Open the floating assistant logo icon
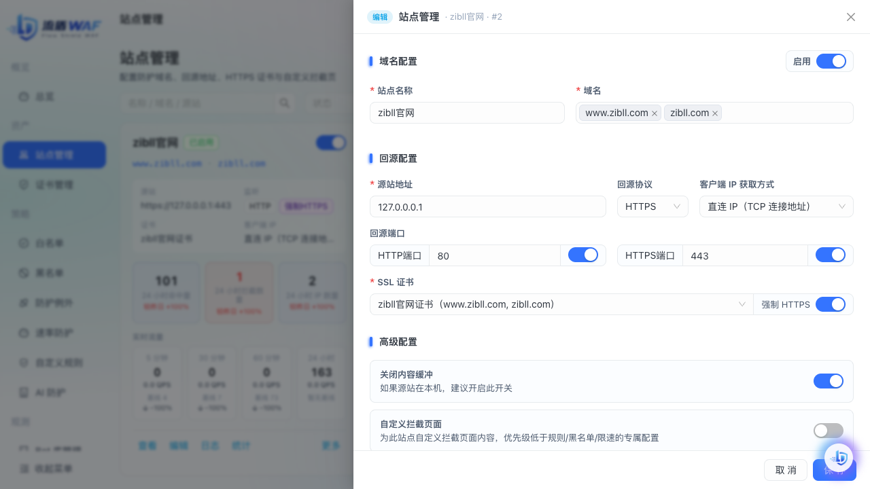Viewport: 870px width, 489px height. pos(839,458)
